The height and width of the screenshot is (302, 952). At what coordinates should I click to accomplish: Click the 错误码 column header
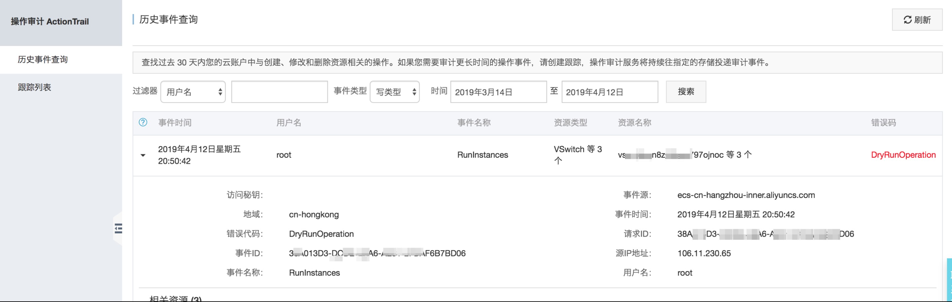click(883, 123)
